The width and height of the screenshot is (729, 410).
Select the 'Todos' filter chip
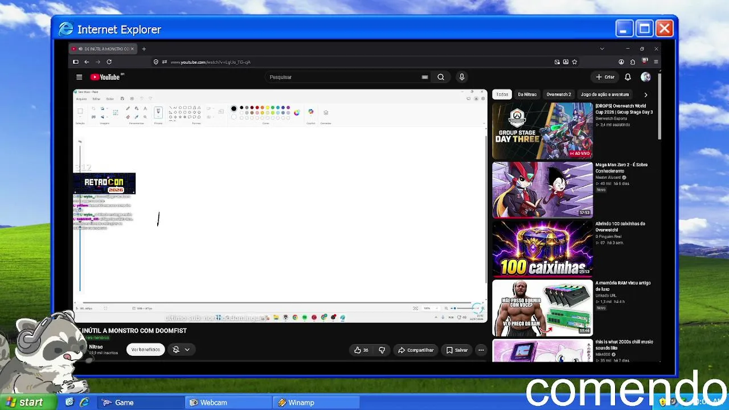pyautogui.click(x=502, y=95)
